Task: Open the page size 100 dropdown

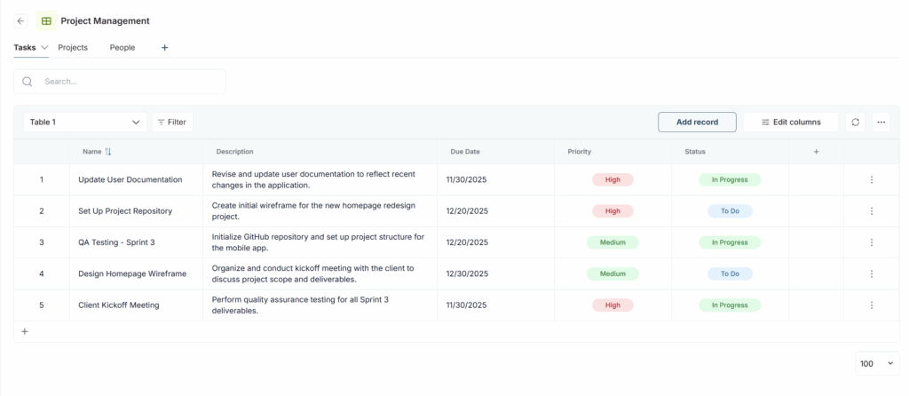Action: (877, 363)
